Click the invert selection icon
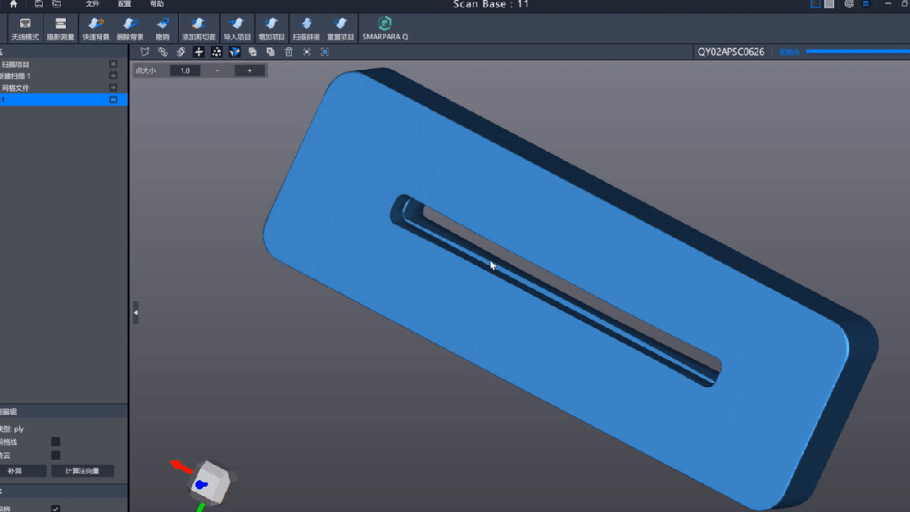This screenshot has width=910, height=512. coord(271,51)
